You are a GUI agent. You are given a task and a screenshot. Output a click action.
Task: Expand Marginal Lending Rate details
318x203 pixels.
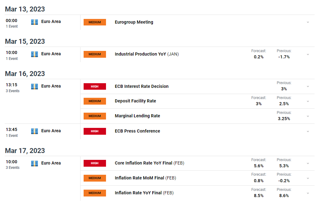[x=308, y=116]
